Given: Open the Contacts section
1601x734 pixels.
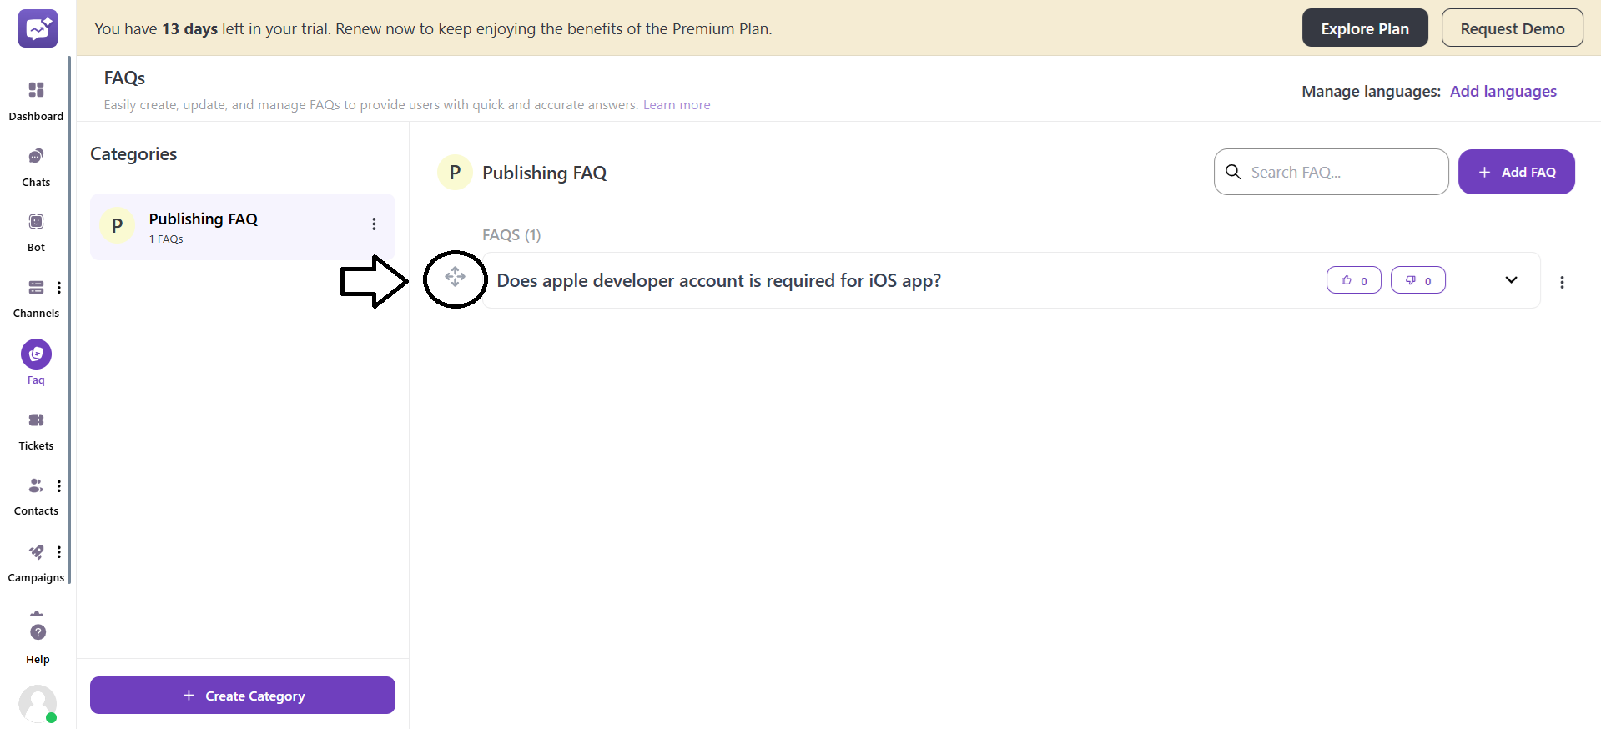Looking at the screenshot, I should click(x=36, y=497).
